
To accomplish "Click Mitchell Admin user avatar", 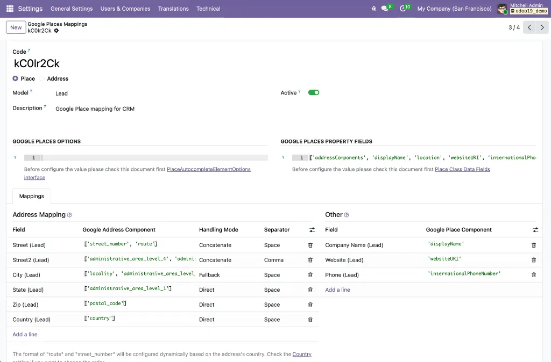I will coord(503,9).
